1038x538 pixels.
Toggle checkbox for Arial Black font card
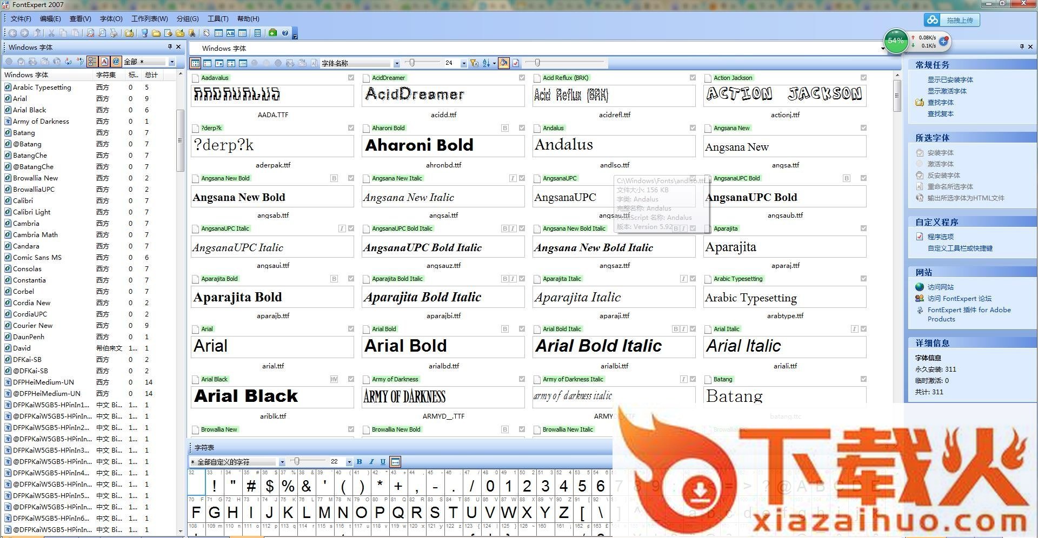pyautogui.click(x=351, y=379)
